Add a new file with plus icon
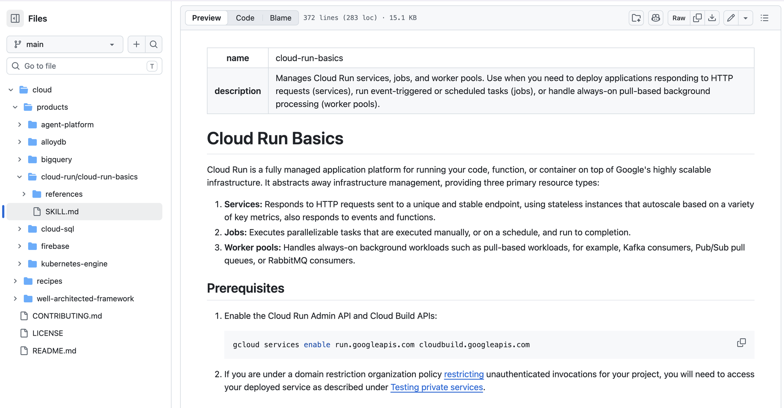Viewport: 784px width, 408px height. [x=136, y=44]
